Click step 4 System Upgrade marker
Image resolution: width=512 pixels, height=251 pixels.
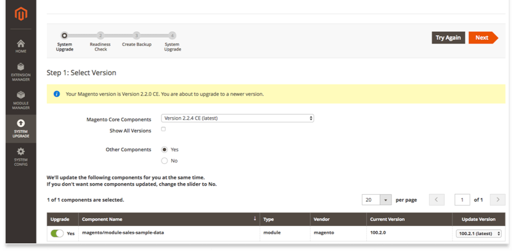pos(173,35)
